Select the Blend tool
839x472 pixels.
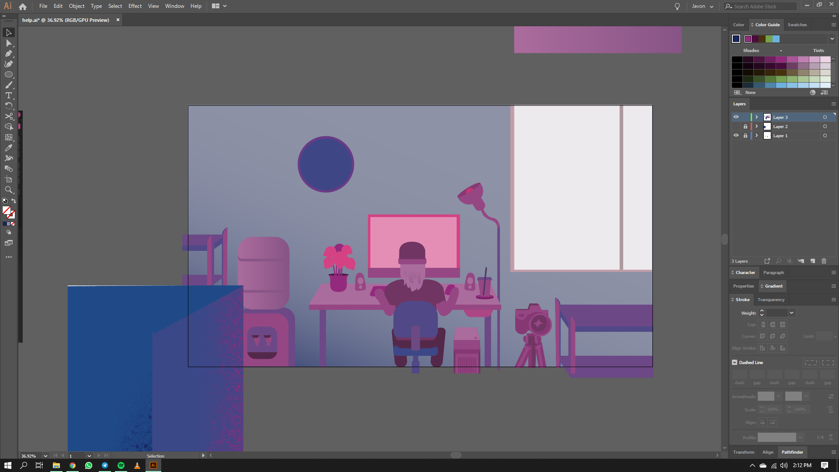coord(9,169)
